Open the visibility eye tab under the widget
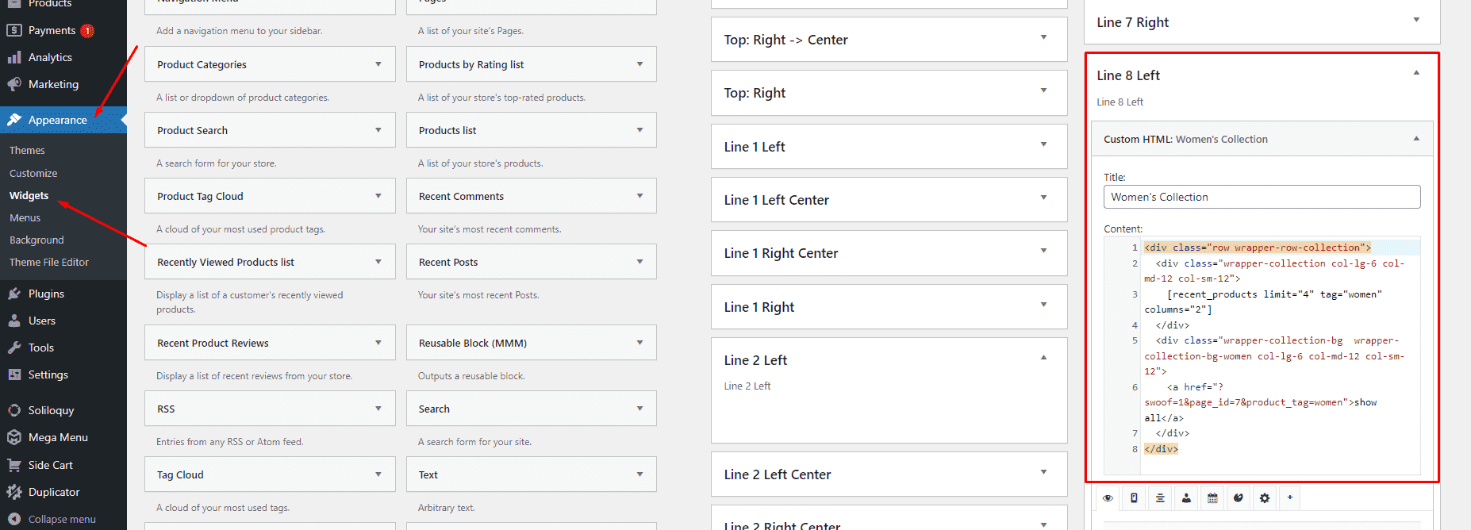1471x530 pixels. click(x=1108, y=498)
